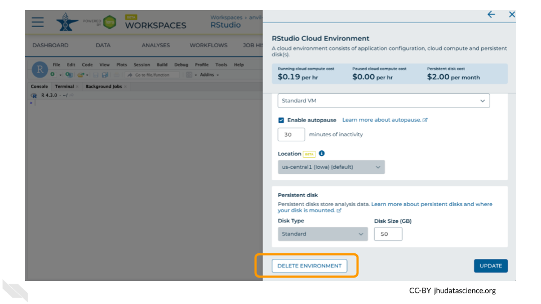Click the $2.00 per month disk cost
Viewport: 541px width, 304px height.
pyautogui.click(x=453, y=77)
